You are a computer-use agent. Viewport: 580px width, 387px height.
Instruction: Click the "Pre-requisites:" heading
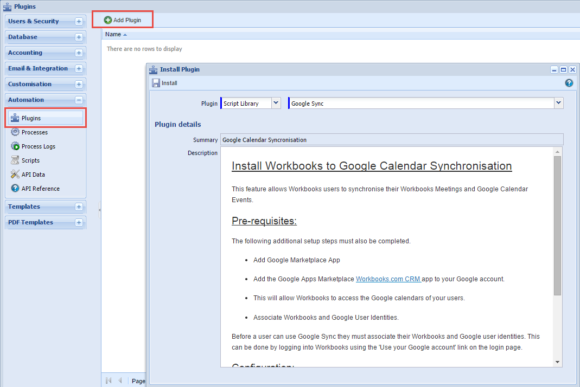(264, 221)
